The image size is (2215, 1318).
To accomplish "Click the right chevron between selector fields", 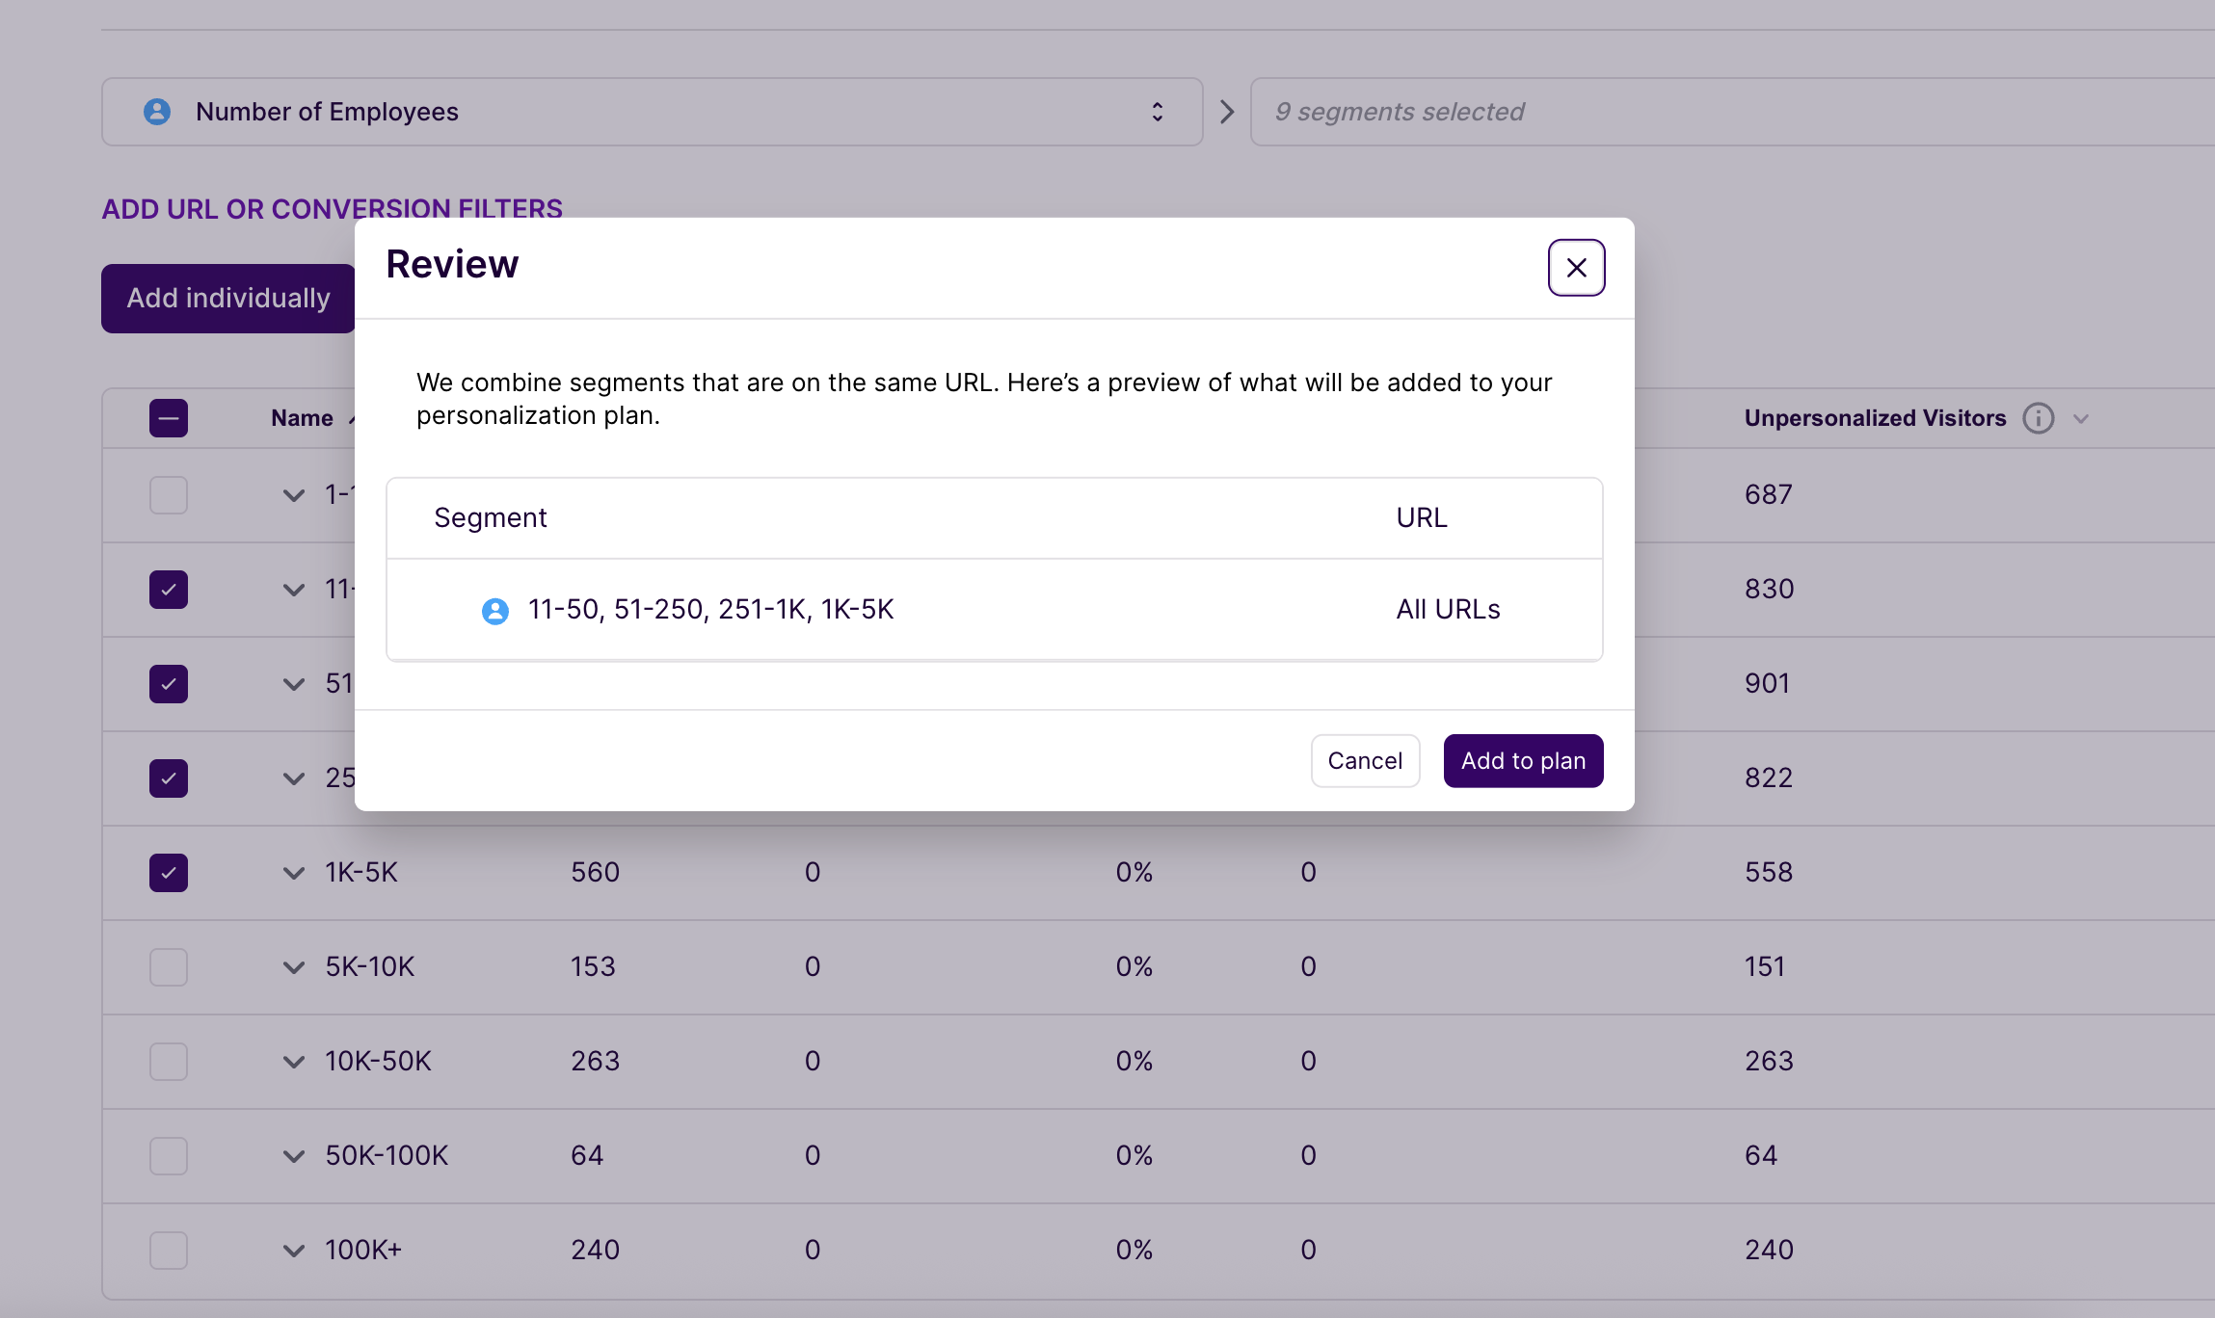I will [1227, 112].
